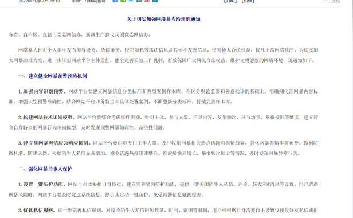Select heading 二、强化网暴当事人保护
The width and height of the screenshot is (353, 218).
pyautogui.click(x=45, y=169)
